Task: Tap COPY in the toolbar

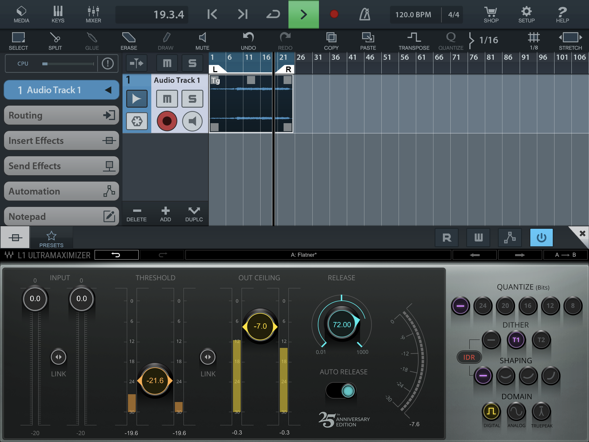Action: tap(331, 41)
